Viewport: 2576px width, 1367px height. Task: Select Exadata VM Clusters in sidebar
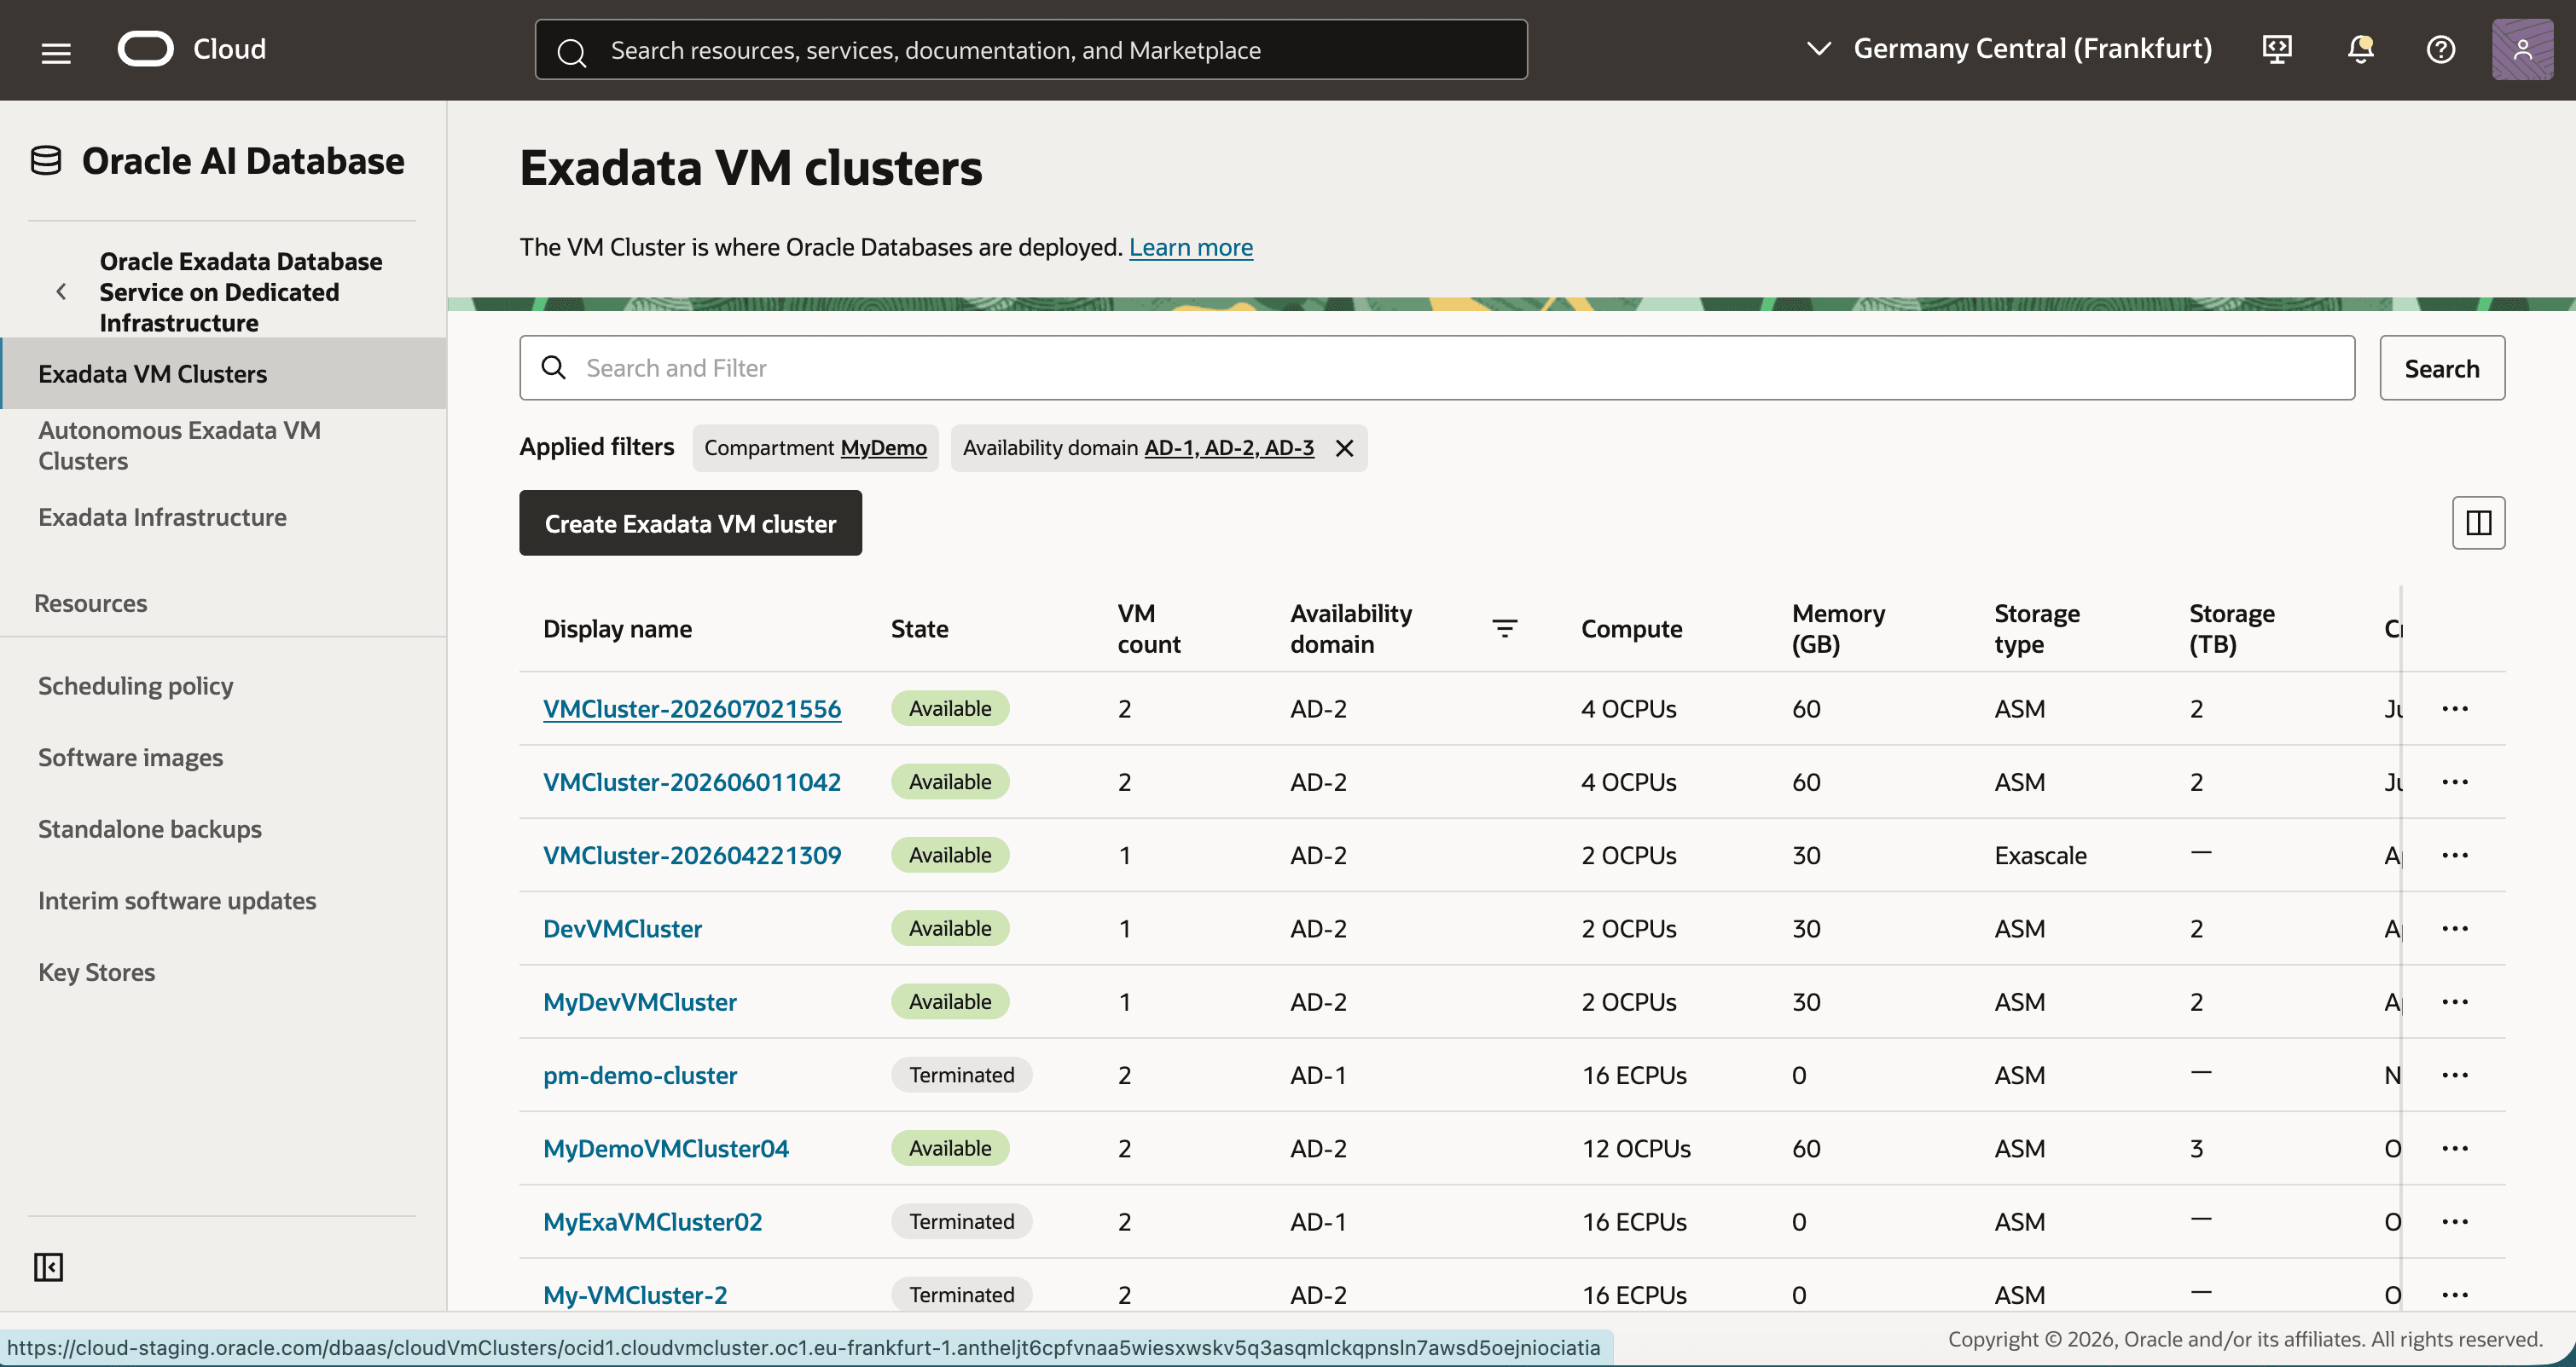[x=224, y=374]
